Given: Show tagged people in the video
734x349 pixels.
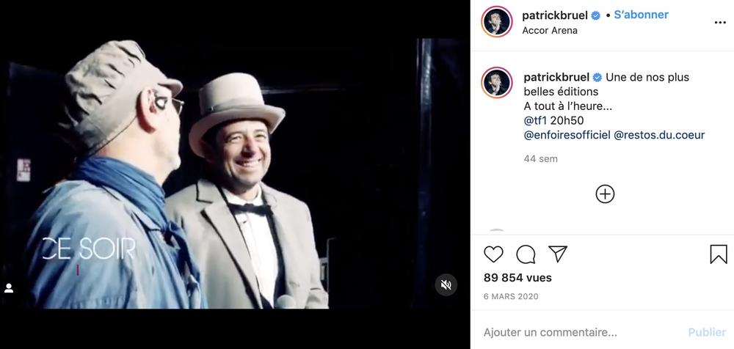Looking at the screenshot, I should coord(10,288).
